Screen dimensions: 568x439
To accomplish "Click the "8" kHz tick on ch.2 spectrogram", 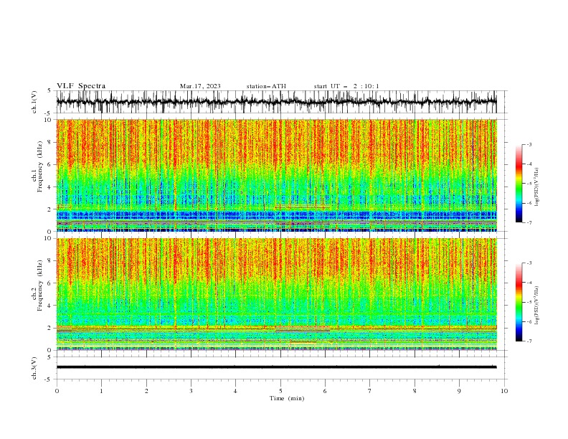I will pos(51,260).
